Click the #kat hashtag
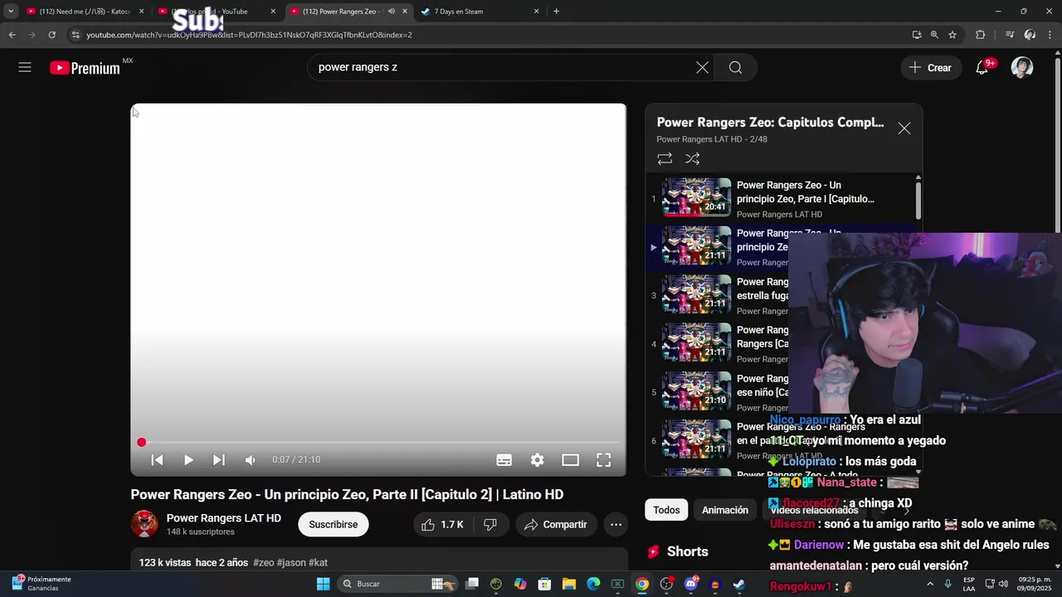 pos(319,562)
